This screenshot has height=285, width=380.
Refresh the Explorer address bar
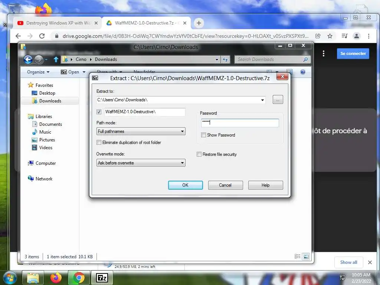pos(225,59)
